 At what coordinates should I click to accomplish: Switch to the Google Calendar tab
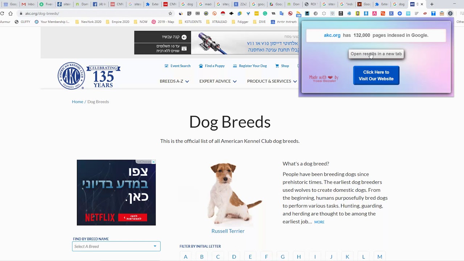point(11,4)
